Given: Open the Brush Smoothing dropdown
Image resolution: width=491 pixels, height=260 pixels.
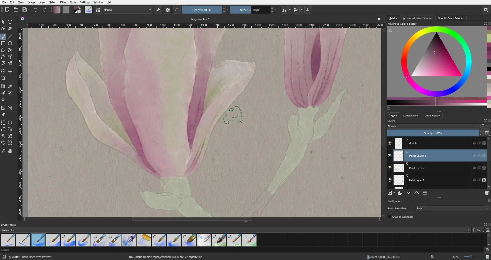Looking at the screenshot, I should (x=452, y=209).
